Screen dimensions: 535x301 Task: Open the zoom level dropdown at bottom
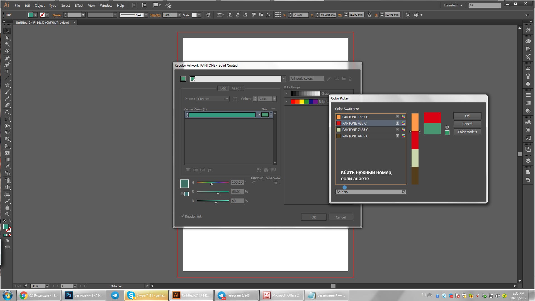[x=47, y=286]
